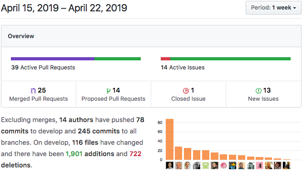Click the third orange bar in commits chart

pyautogui.click(x=188, y=154)
